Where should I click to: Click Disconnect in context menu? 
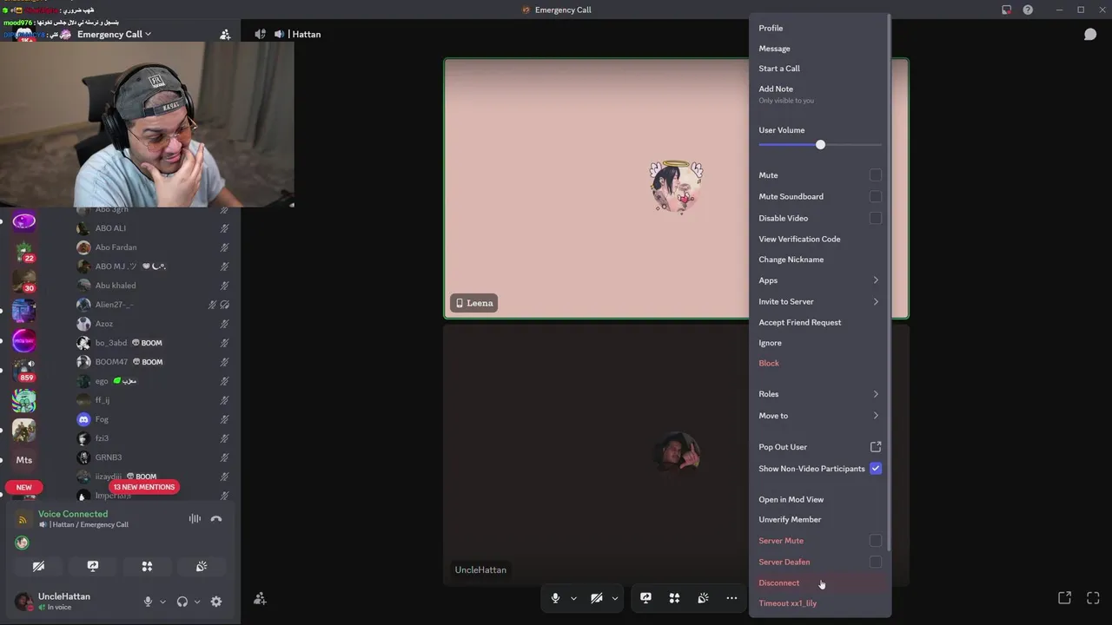tap(819, 582)
